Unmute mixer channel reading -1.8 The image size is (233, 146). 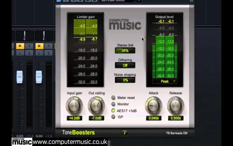[39, 46]
